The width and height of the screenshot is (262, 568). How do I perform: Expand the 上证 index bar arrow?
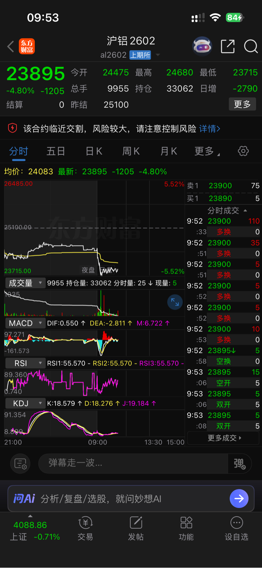click(x=30, y=516)
